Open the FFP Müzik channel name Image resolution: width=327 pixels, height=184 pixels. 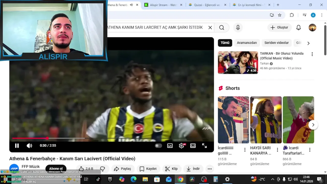31,167
